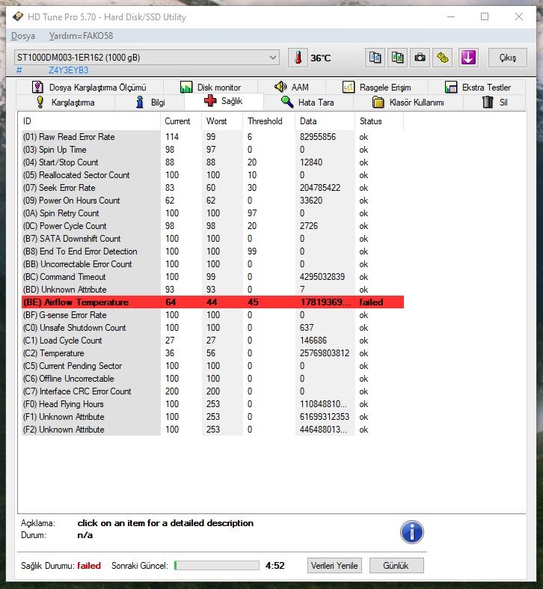
Task: Click the Data column header
Action: click(x=325, y=121)
